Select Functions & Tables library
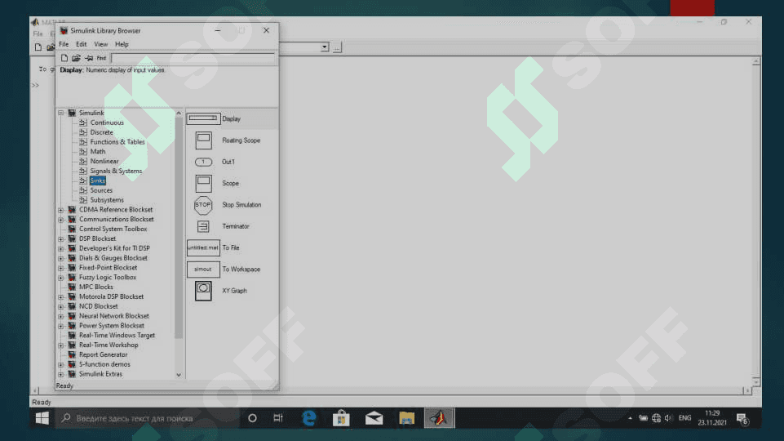Screen dimensions: 784x441 [117, 141]
